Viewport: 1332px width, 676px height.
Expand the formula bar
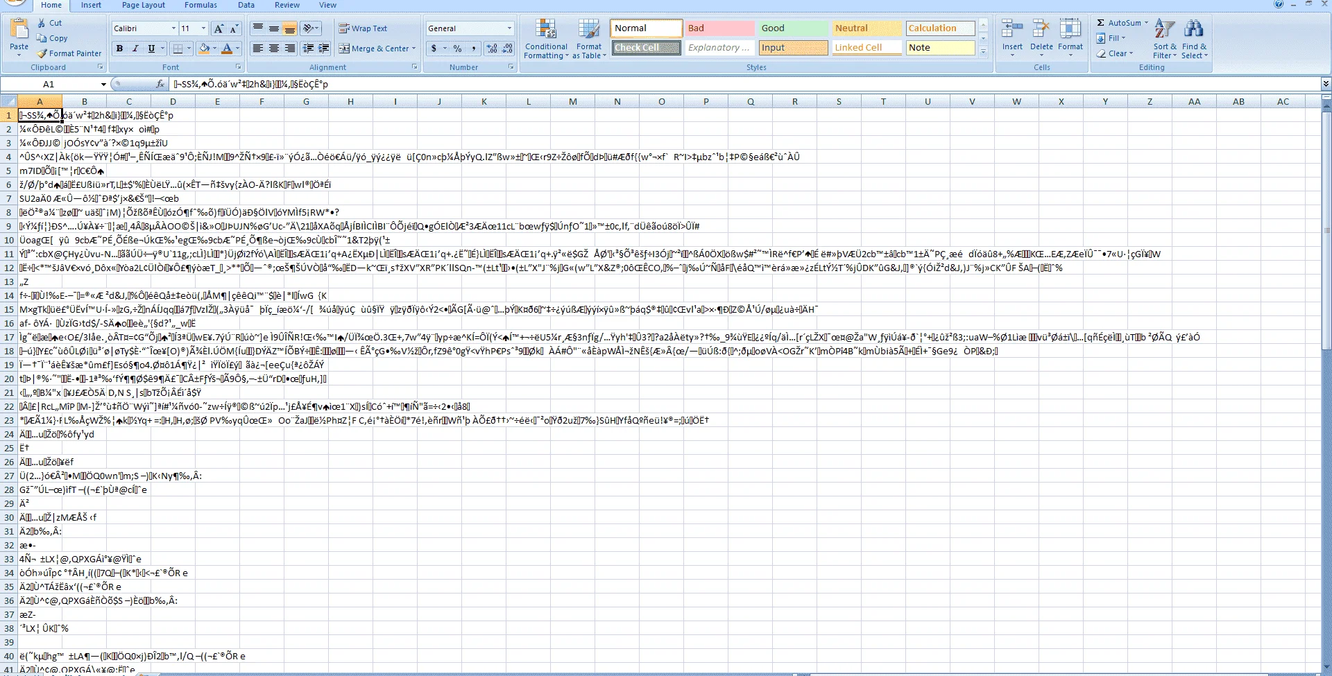tap(1326, 84)
